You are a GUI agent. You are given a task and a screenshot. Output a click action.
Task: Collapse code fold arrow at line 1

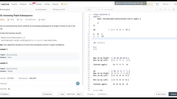coord(90,15)
